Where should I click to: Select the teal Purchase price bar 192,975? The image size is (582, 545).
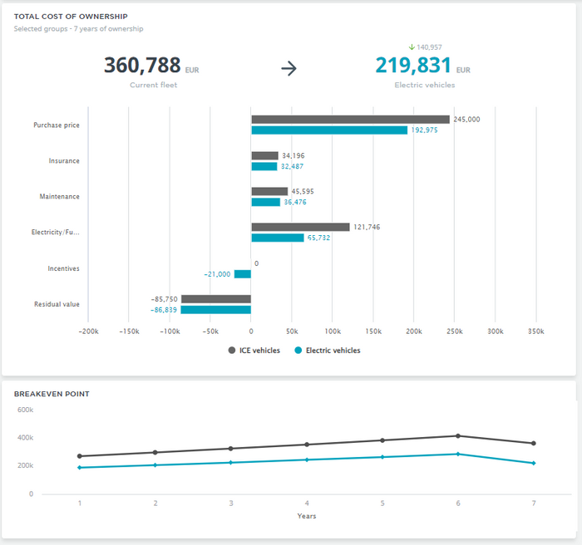tap(329, 130)
